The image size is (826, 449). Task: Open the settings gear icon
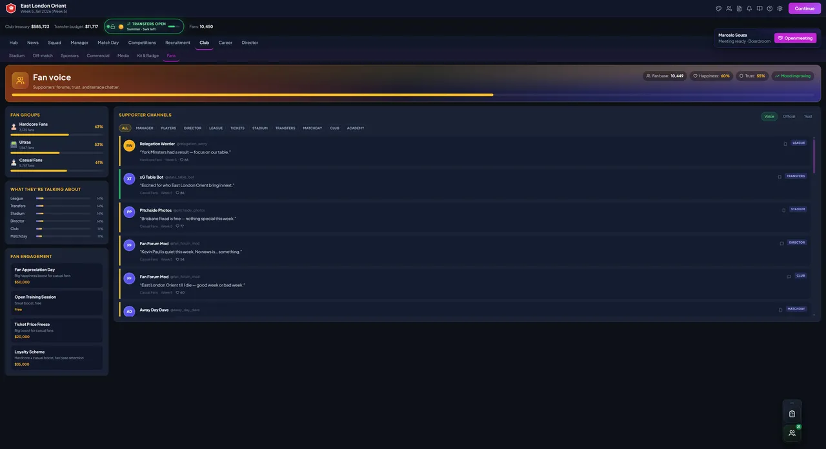(780, 8)
